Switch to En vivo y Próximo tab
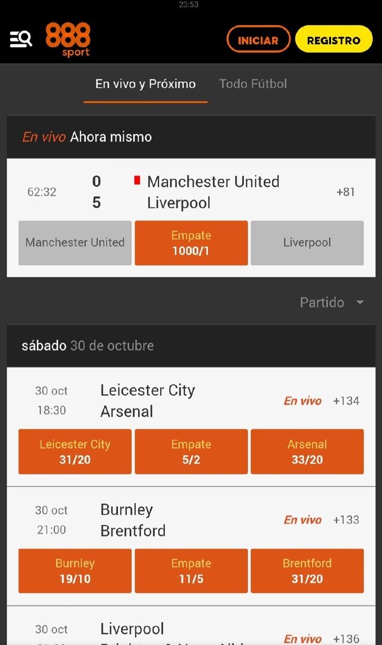Viewport: 382px width, 645px height. [145, 84]
